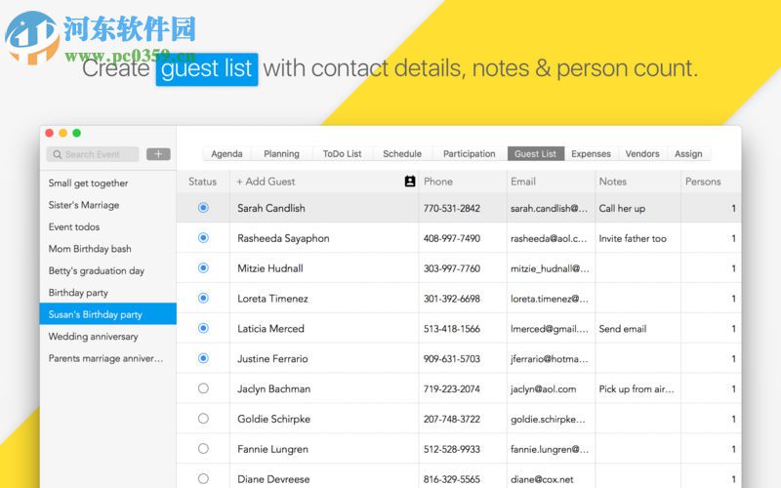Viewport: 781px width, 488px height.
Task: Click the contacts import icon beside Add Guest
Action: 410,182
